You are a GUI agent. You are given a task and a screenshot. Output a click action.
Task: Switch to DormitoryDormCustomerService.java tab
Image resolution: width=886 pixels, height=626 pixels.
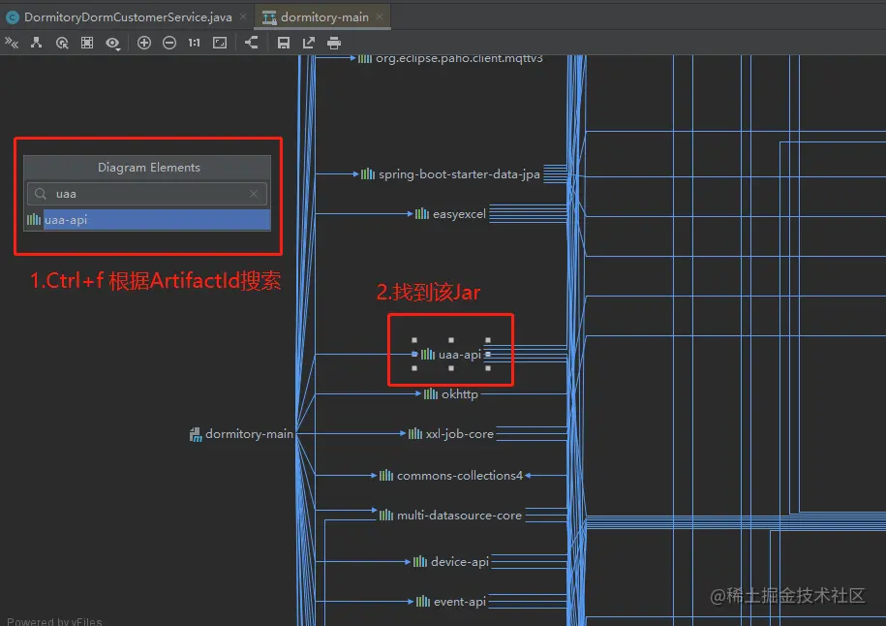pyautogui.click(x=128, y=17)
